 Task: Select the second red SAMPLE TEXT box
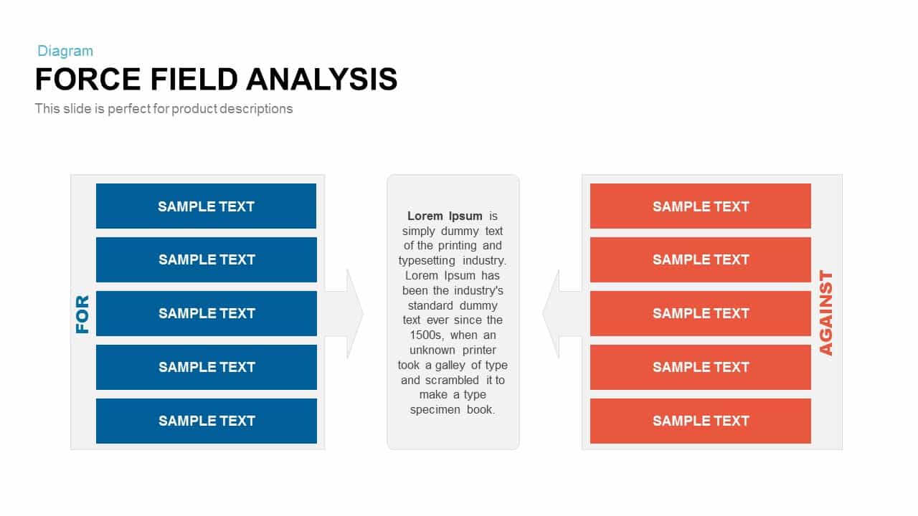[x=700, y=259]
